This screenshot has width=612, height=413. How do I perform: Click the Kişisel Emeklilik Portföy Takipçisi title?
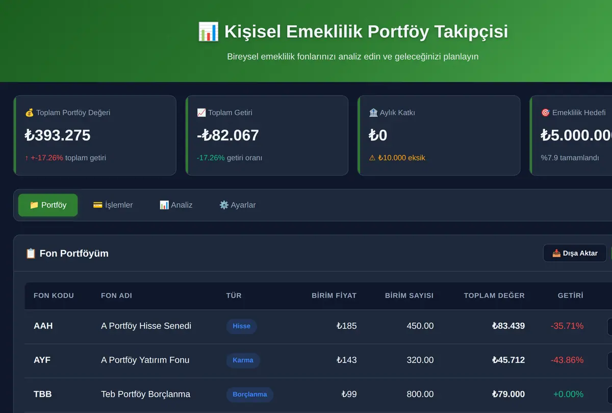pos(366,32)
